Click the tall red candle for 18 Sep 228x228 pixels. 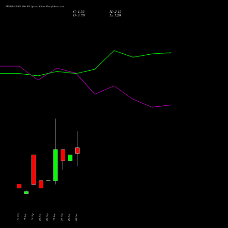click(x=34, y=170)
